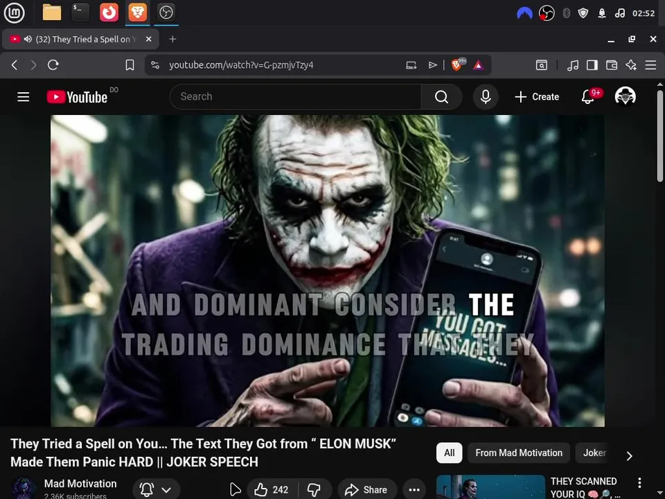Select the Joker filter chip

pos(594,453)
